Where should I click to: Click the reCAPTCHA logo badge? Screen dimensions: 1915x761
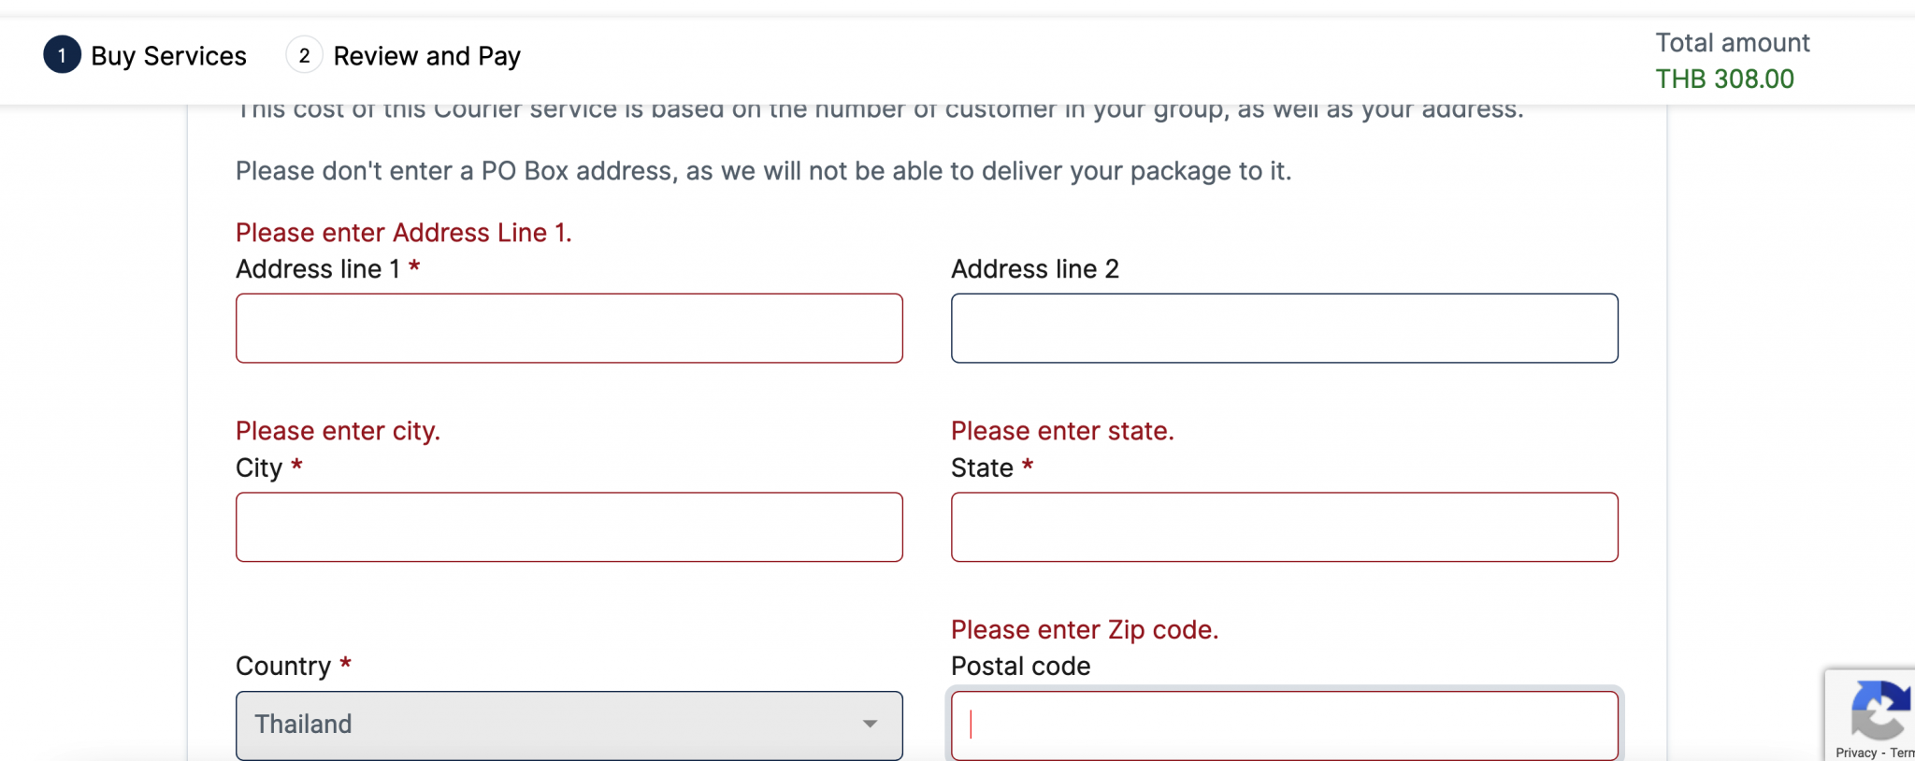tap(1881, 710)
